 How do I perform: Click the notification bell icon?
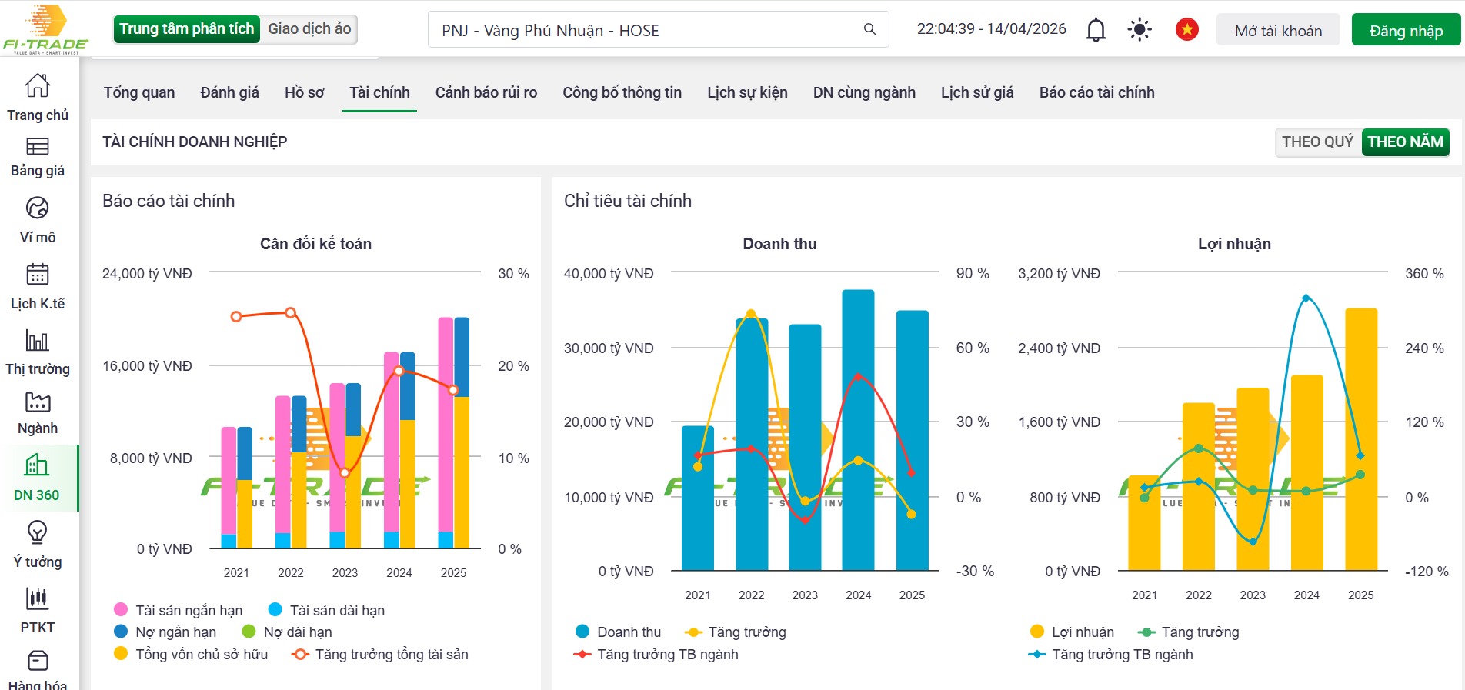pos(1096,30)
